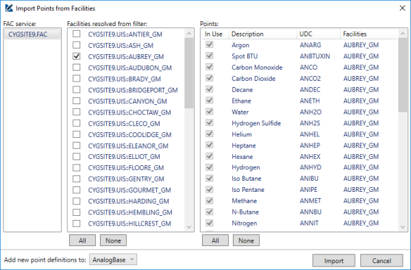
Task: Check the ELEANOR_GM facility checkbox
Action: tap(77, 145)
